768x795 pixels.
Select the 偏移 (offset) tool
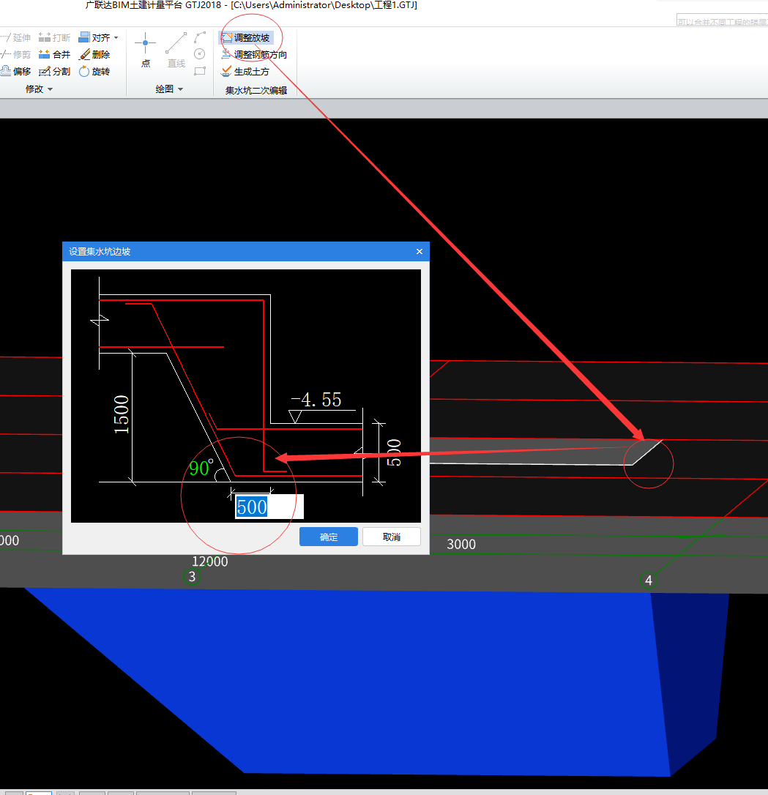(x=15, y=71)
